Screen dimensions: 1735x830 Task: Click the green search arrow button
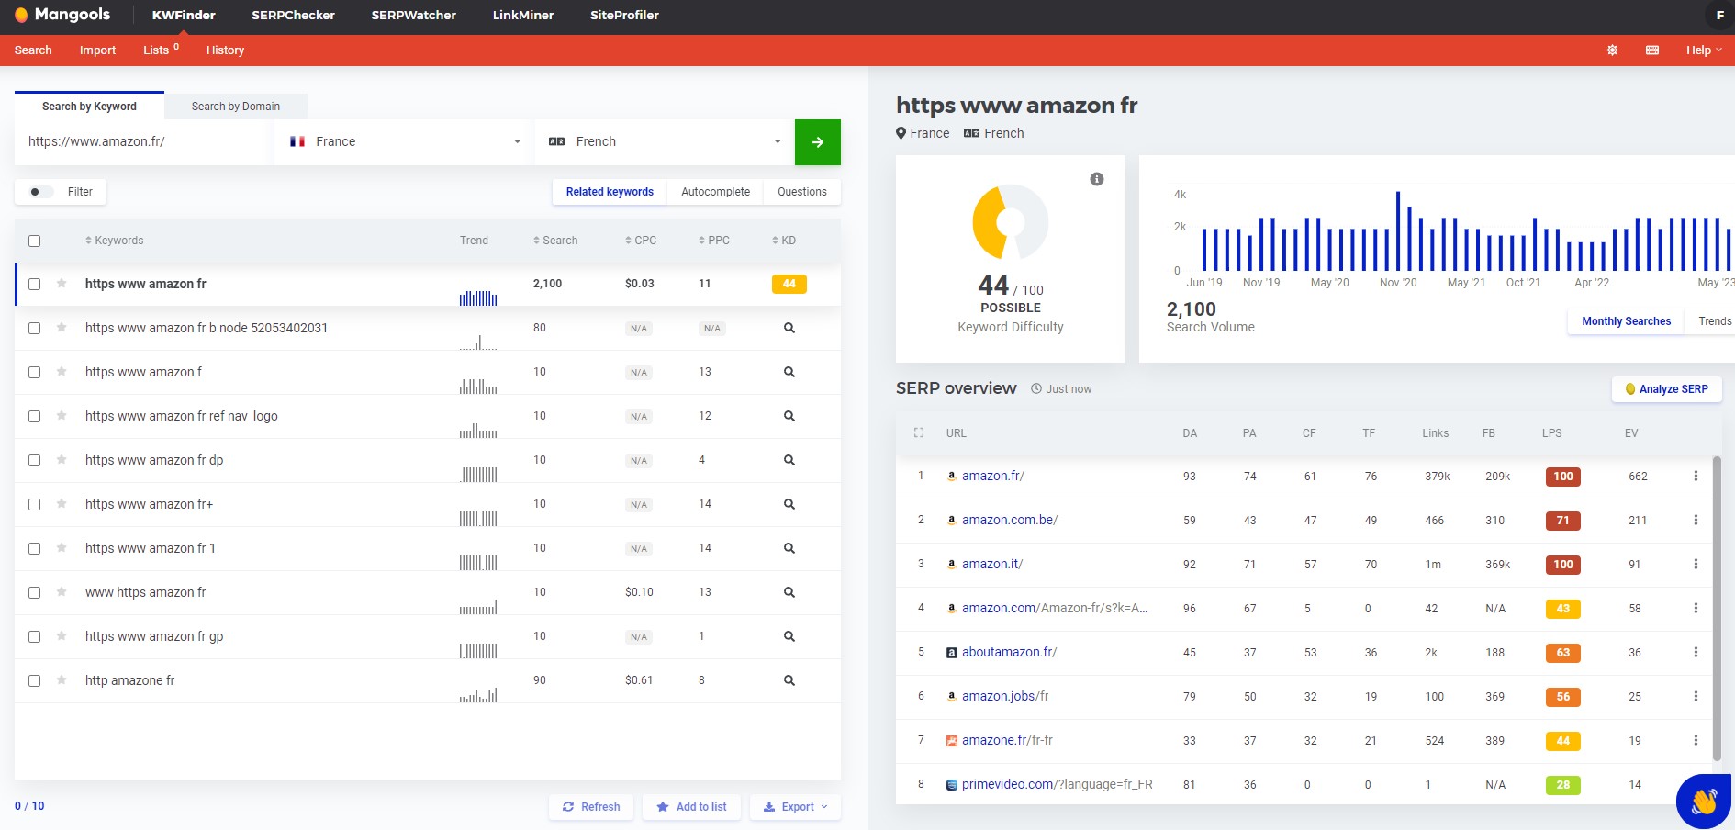817,142
